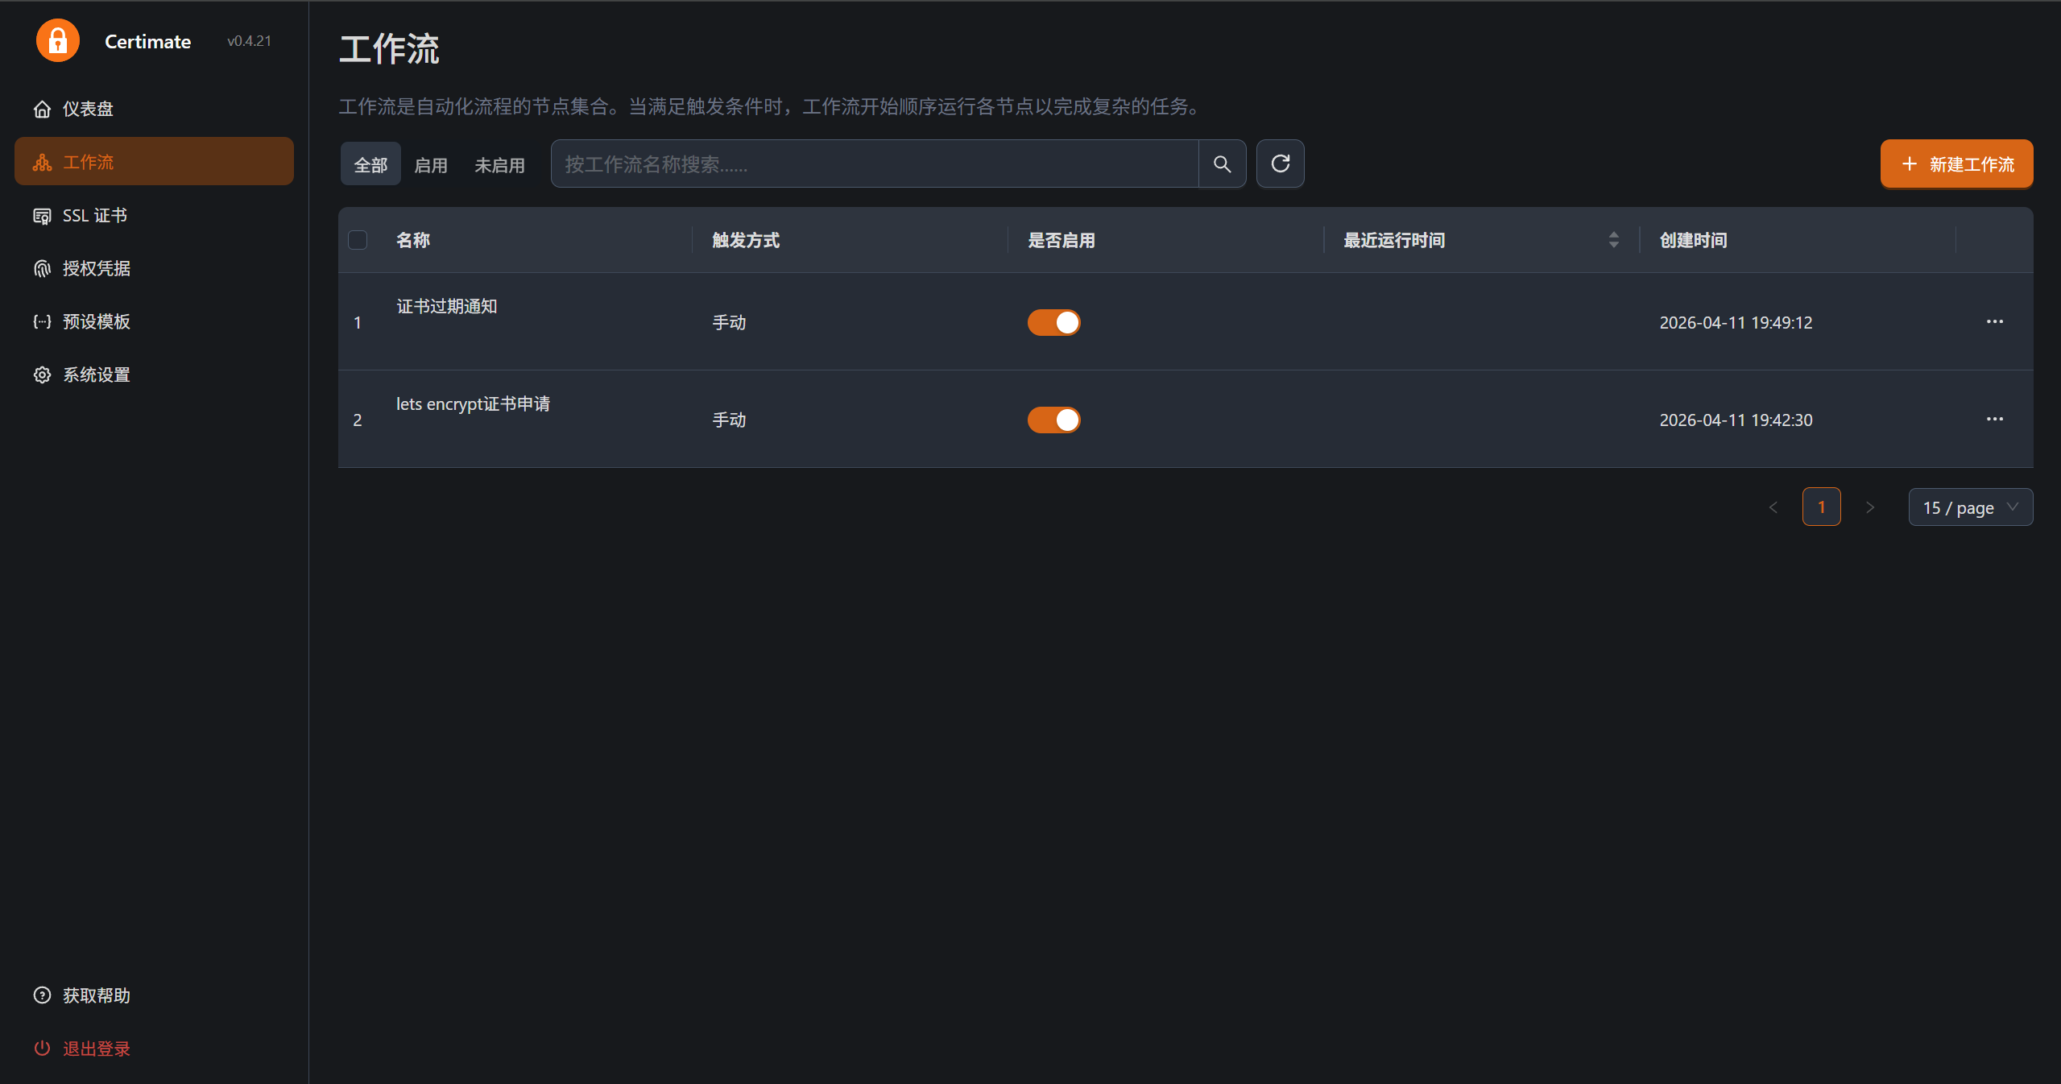The width and height of the screenshot is (2061, 1084).
Task: Open the 仪表盘 dashboard from sidebar
Action: pos(88,108)
